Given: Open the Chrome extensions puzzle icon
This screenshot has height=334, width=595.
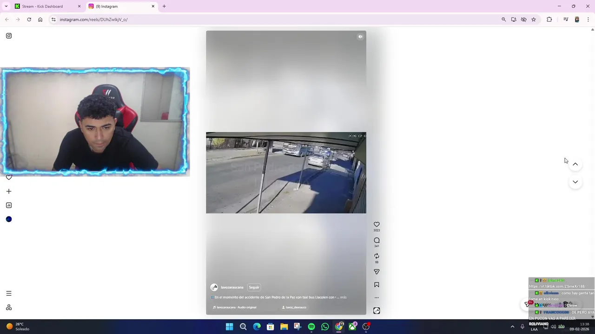Looking at the screenshot, I should click(549, 19).
